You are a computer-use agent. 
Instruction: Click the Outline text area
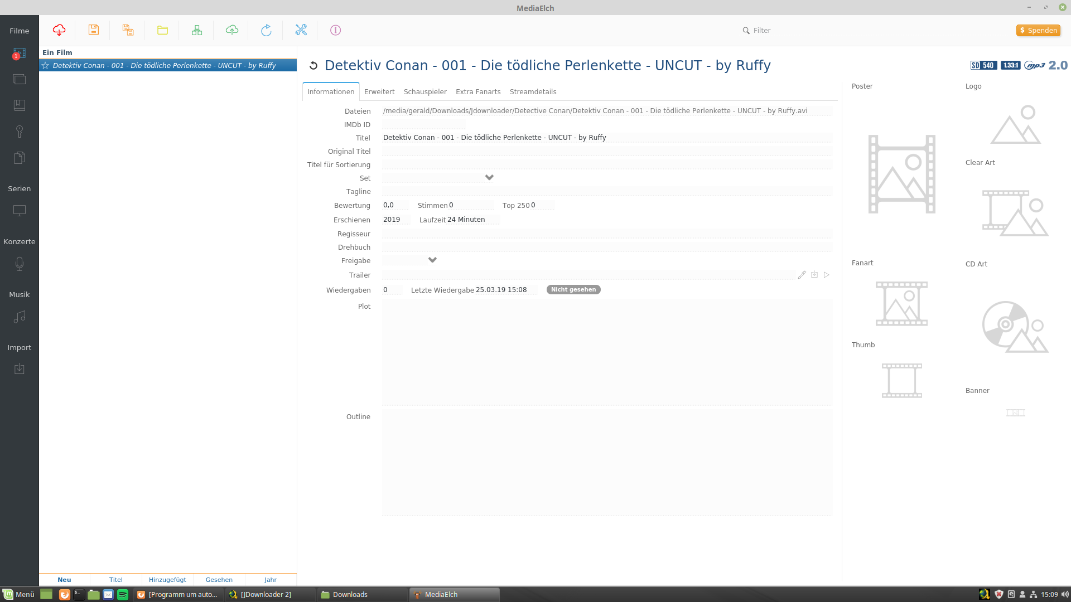[x=607, y=463]
